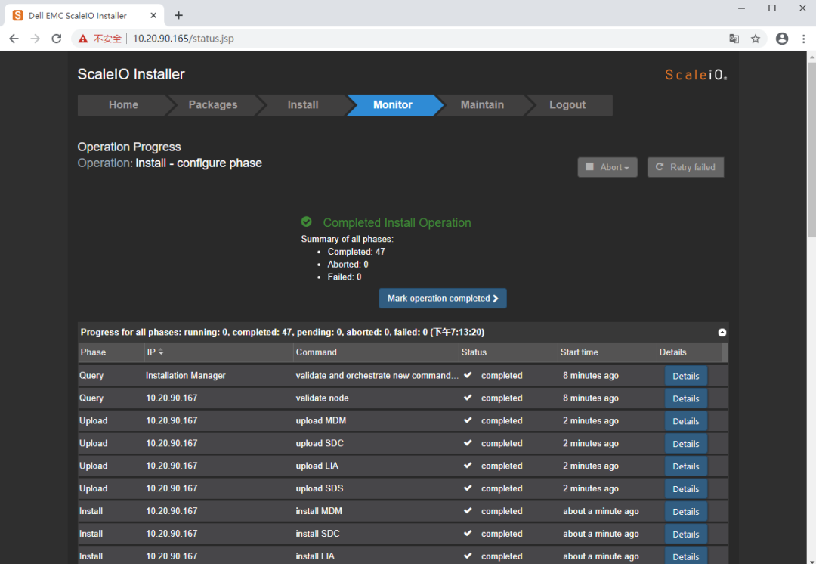The height and width of the screenshot is (564, 816).
Task: Click the browser back arrow icon
Action: click(x=14, y=39)
